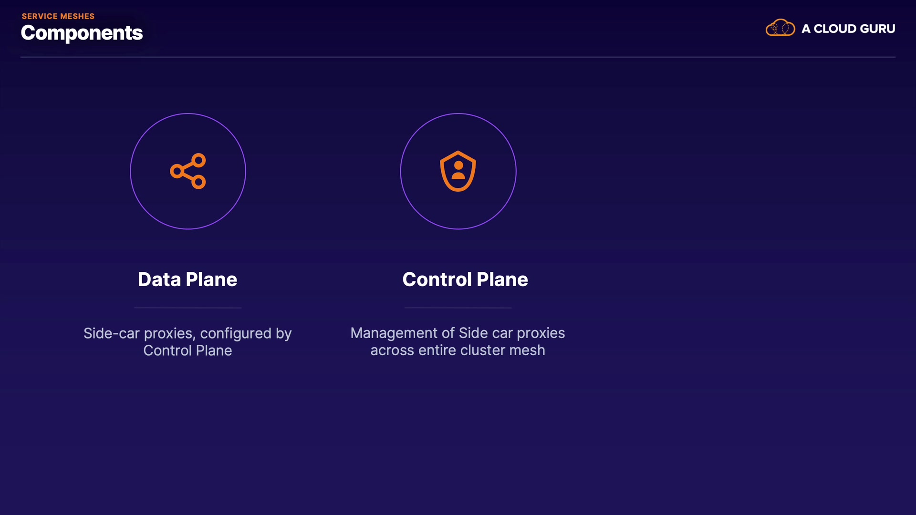Screen dimensions: 916x515
Task: Click the "Management of Side car proxies" line
Action: pyautogui.click(x=458, y=333)
